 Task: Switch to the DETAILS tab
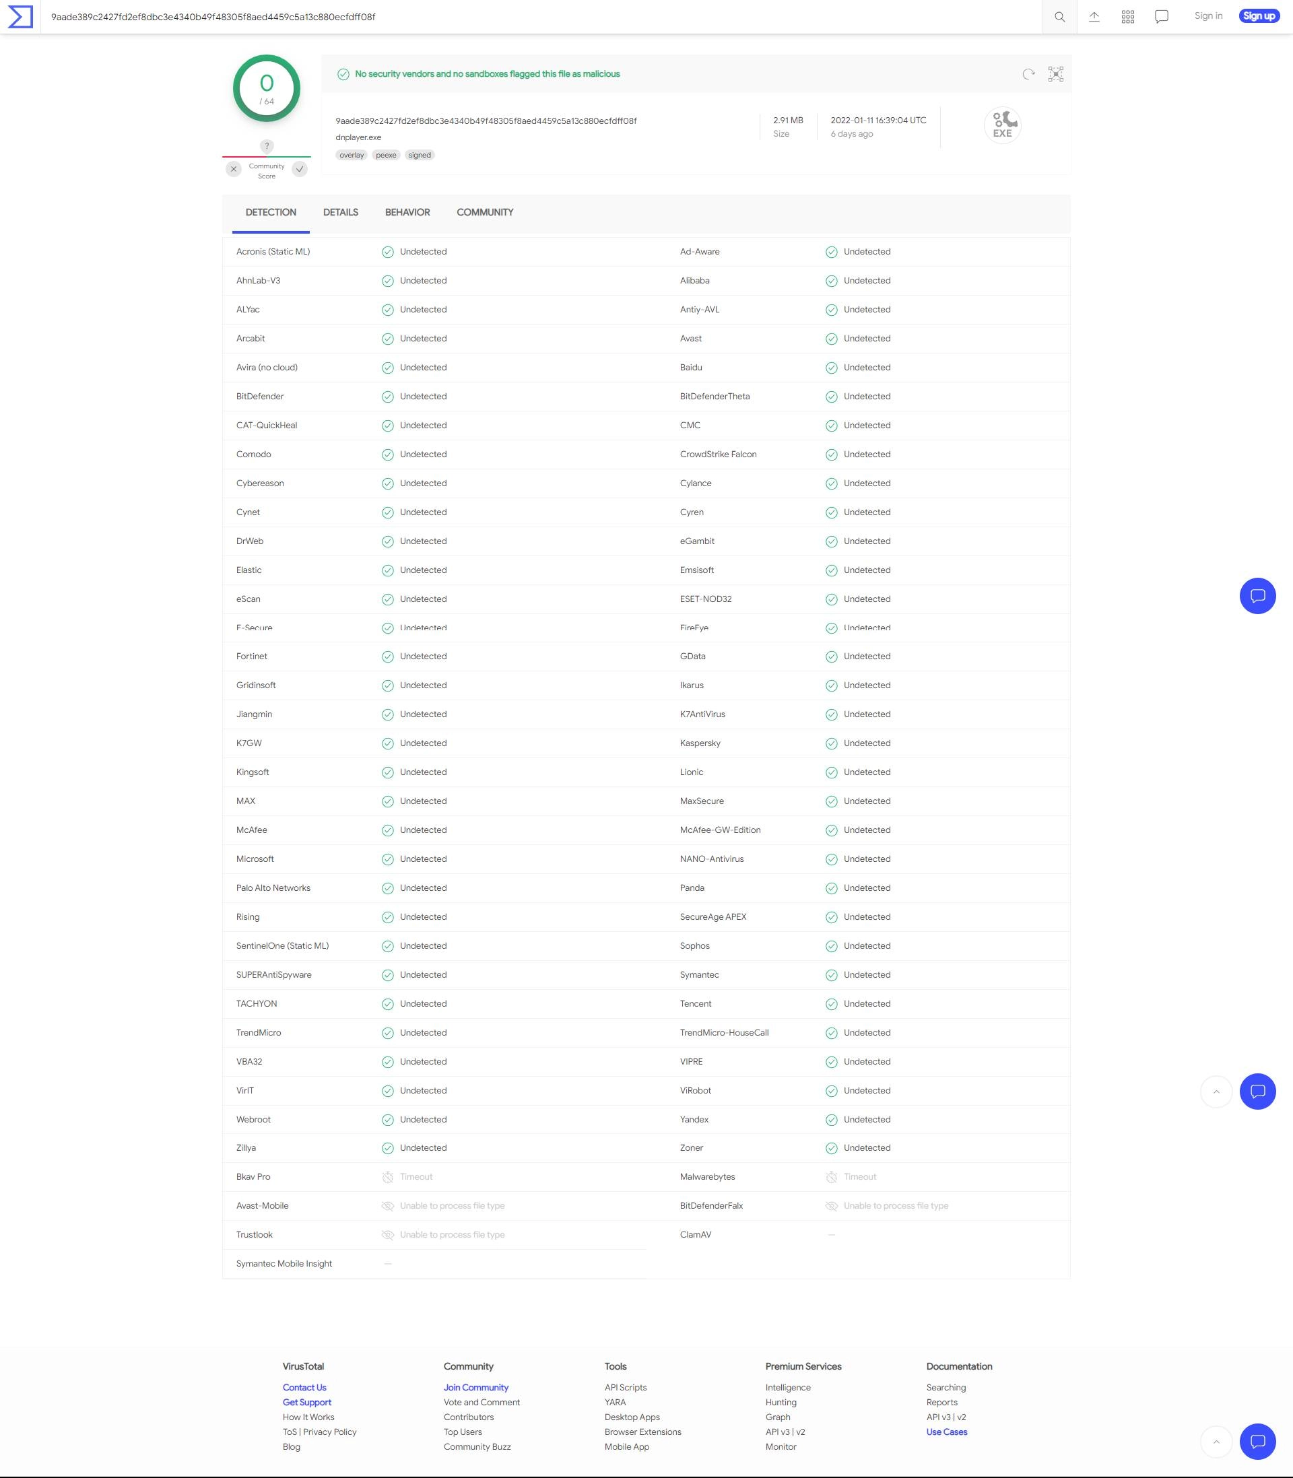click(341, 212)
